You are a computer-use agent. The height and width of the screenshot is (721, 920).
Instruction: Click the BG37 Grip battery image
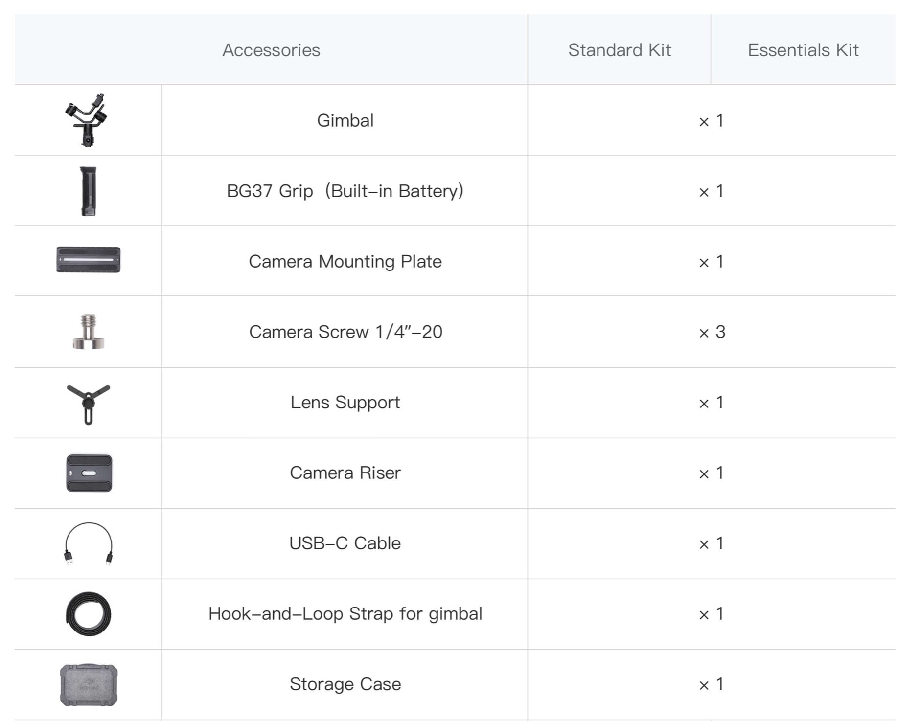point(88,191)
